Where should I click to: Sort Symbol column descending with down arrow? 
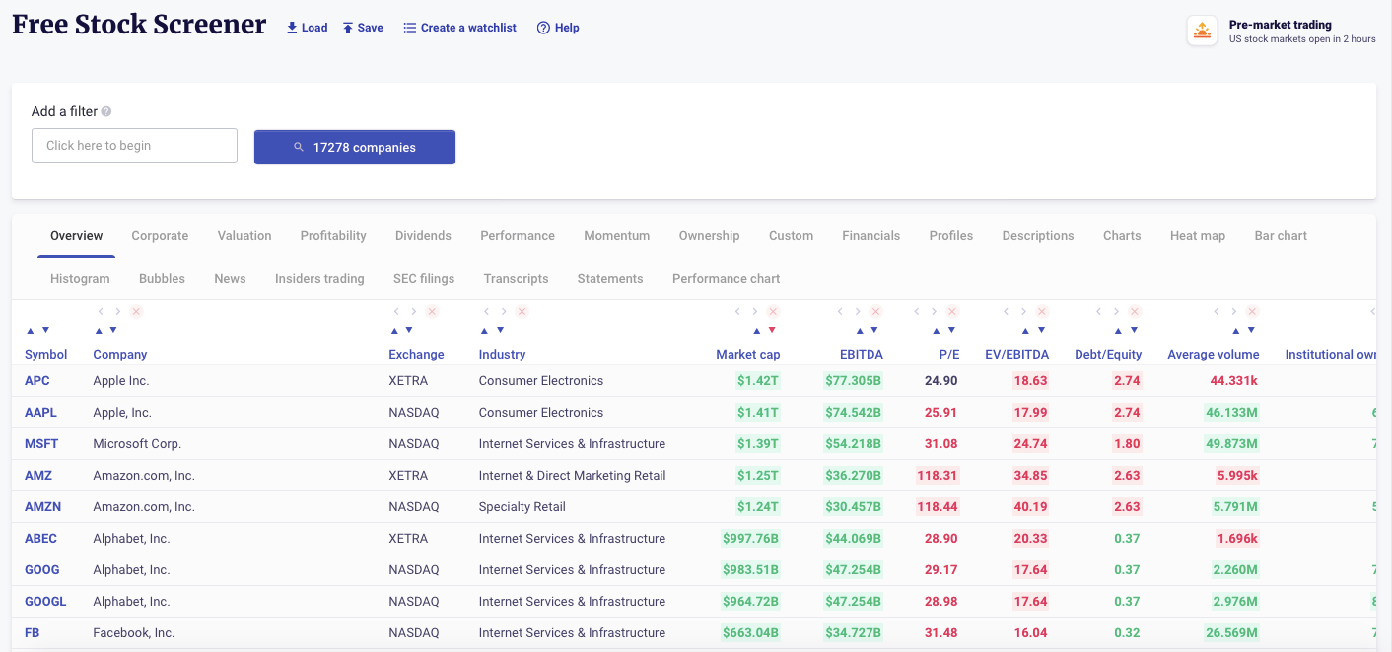point(45,330)
